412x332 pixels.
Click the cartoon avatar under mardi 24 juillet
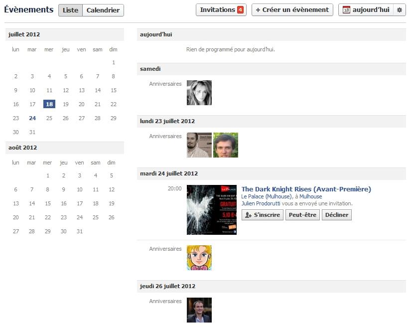click(x=199, y=257)
